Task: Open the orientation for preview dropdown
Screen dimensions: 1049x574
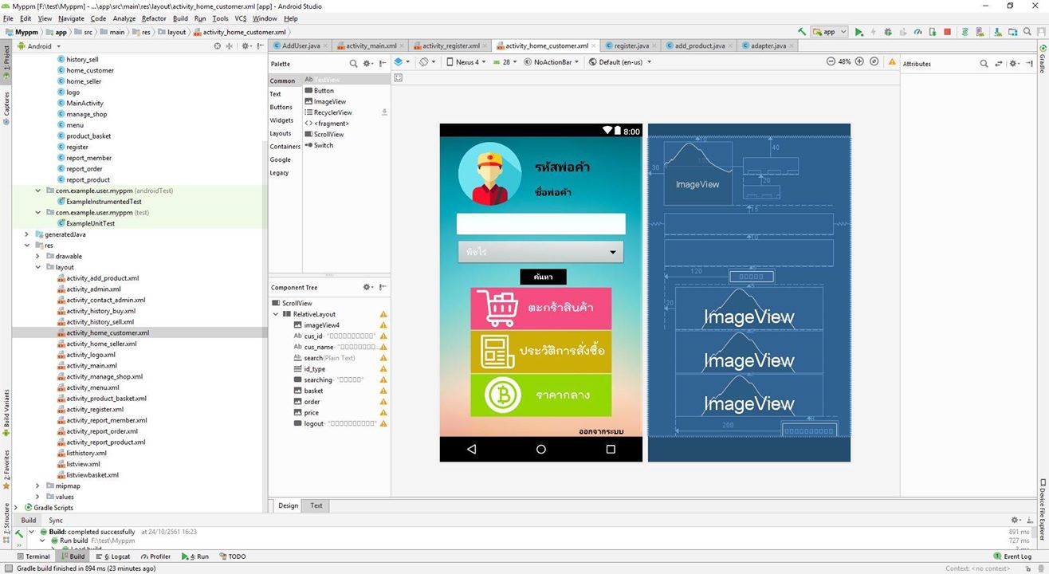Action: pyautogui.click(x=428, y=61)
